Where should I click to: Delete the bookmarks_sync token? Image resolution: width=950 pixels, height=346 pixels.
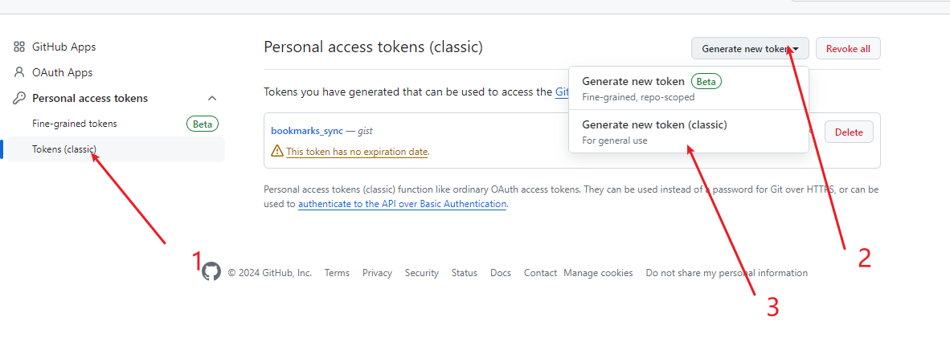coord(848,132)
